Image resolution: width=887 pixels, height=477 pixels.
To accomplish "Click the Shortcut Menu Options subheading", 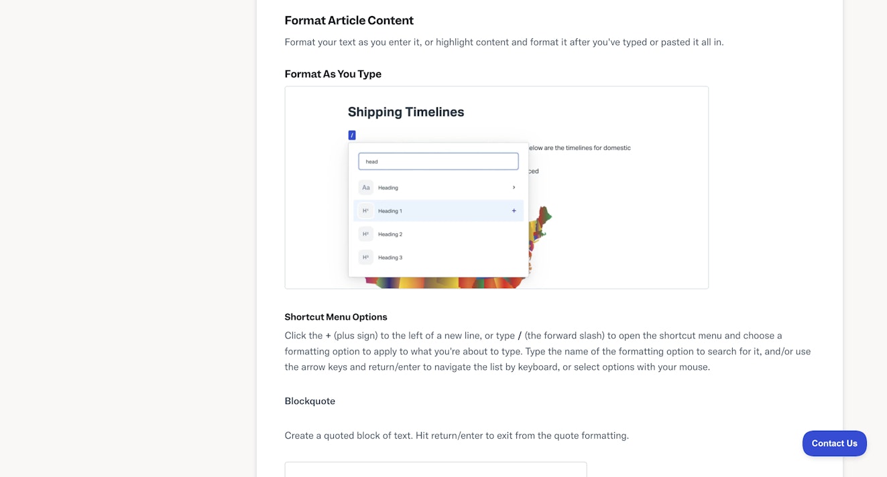I will click(x=336, y=317).
